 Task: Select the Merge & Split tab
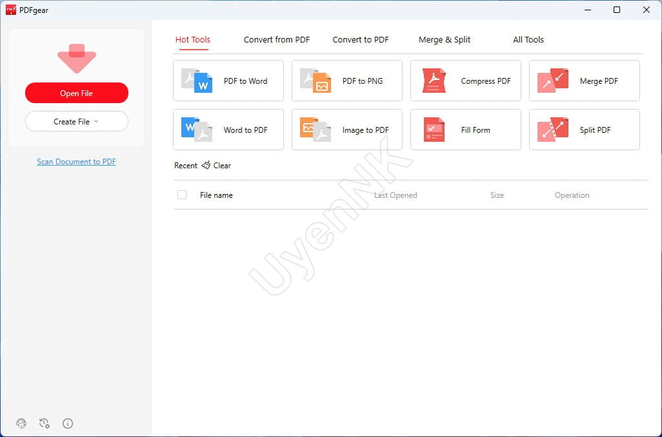[x=445, y=40]
